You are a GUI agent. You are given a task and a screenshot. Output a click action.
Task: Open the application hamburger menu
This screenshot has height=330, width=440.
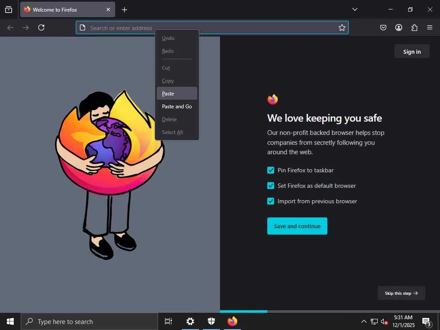pyautogui.click(x=430, y=27)
